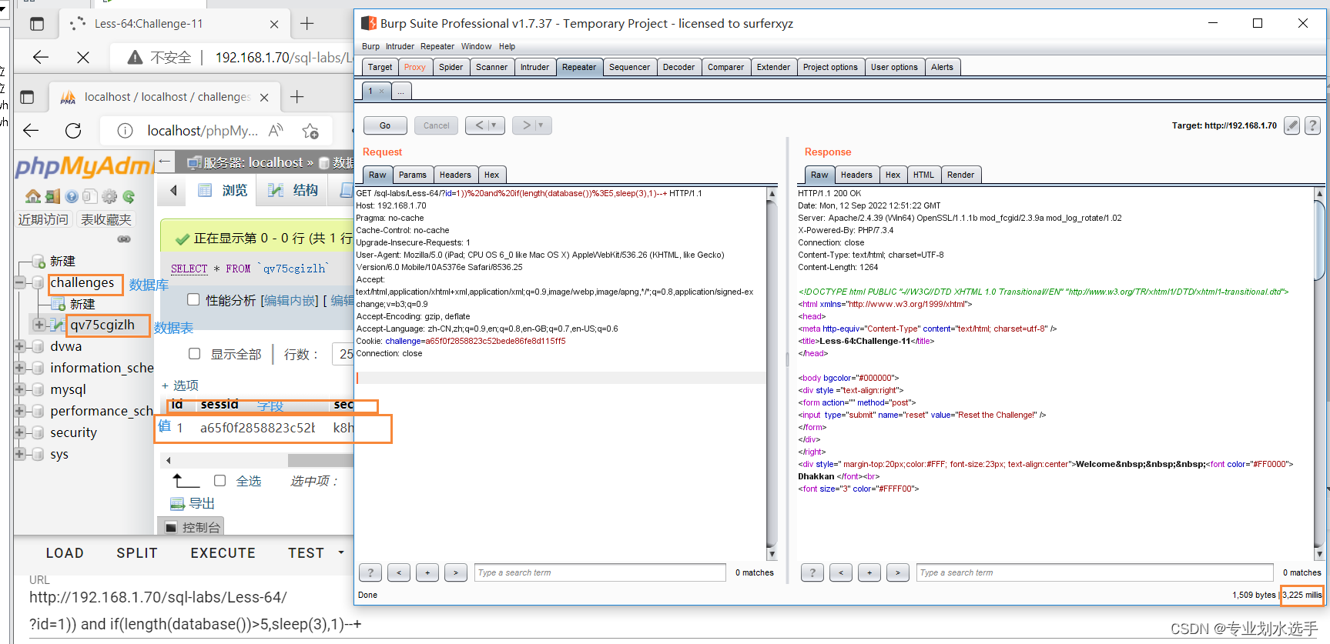The width and height of the screenshot is (1330, 644).
Task: Open Window menu in Burp menu bar
Action: (476, 46)
